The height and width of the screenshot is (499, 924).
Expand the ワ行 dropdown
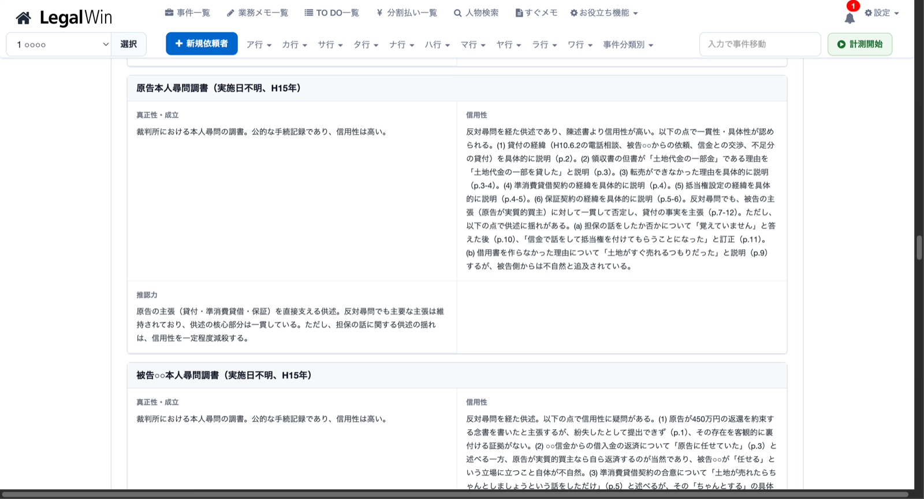pos(580,44)
